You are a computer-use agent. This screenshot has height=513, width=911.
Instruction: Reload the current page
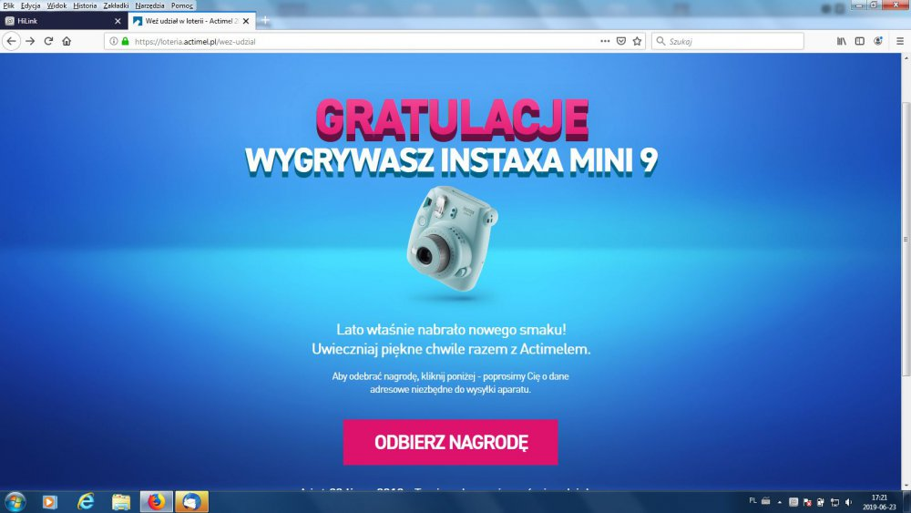point(48,41)
